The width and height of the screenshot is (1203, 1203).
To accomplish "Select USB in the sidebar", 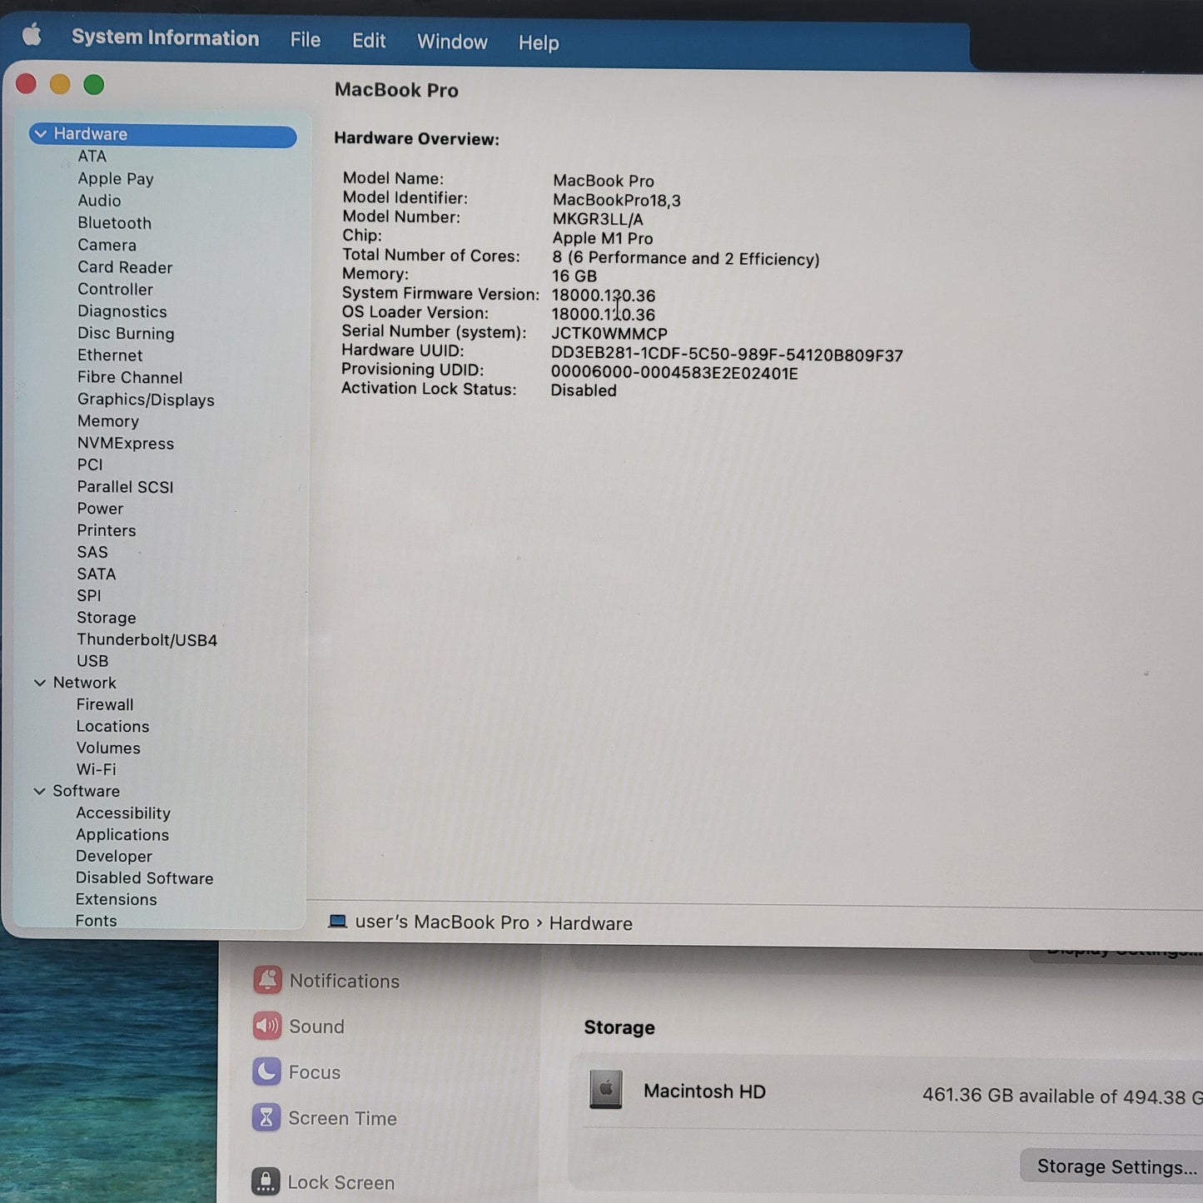I will [92, 661].
